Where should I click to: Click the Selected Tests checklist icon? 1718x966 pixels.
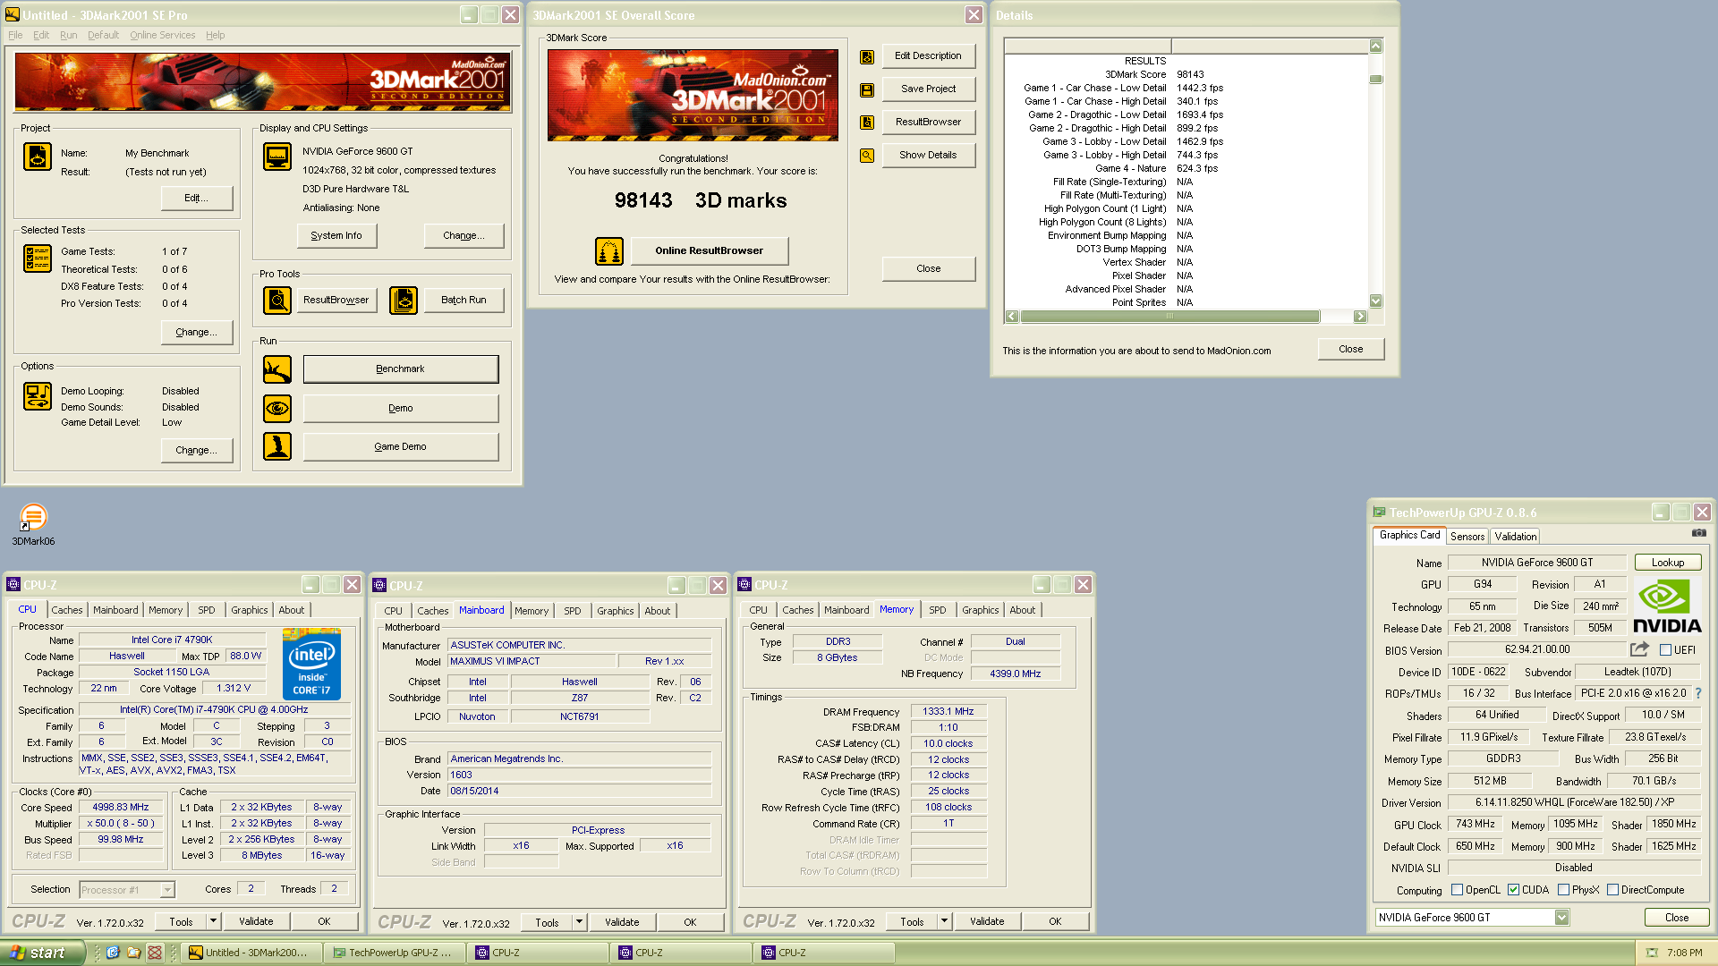[x=38, y=258]
